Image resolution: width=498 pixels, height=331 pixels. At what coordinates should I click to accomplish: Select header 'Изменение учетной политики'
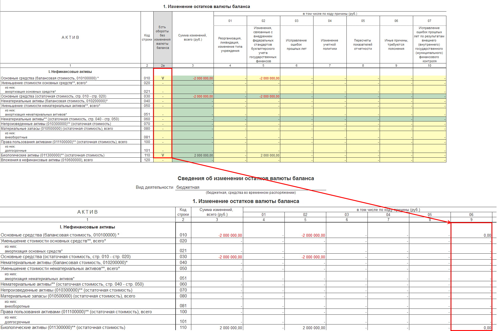tap(330, 44)
